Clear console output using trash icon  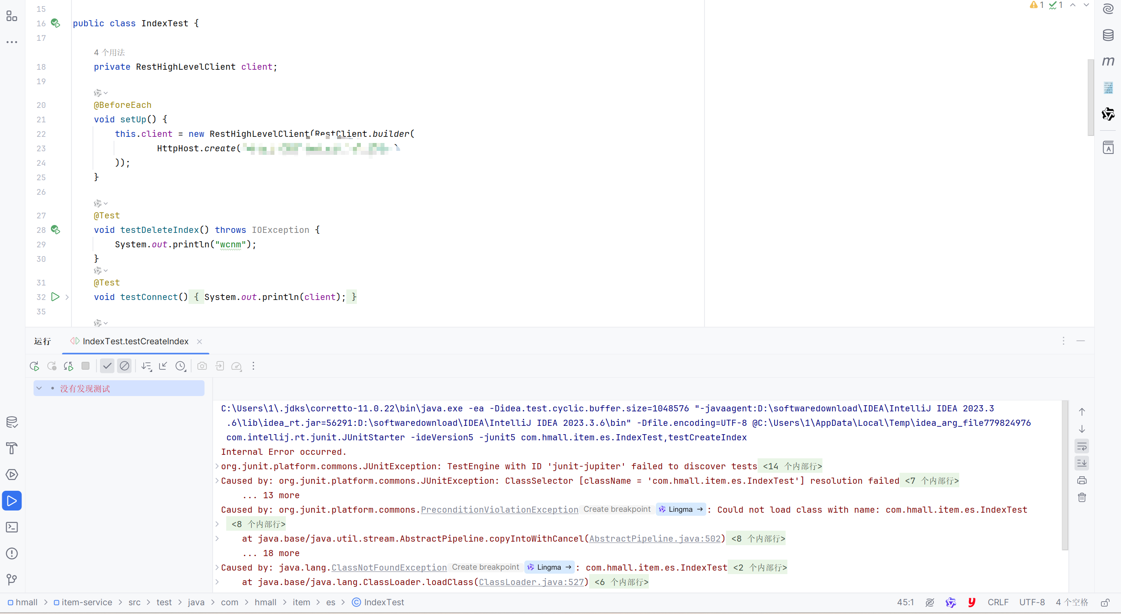point(1082,497)
